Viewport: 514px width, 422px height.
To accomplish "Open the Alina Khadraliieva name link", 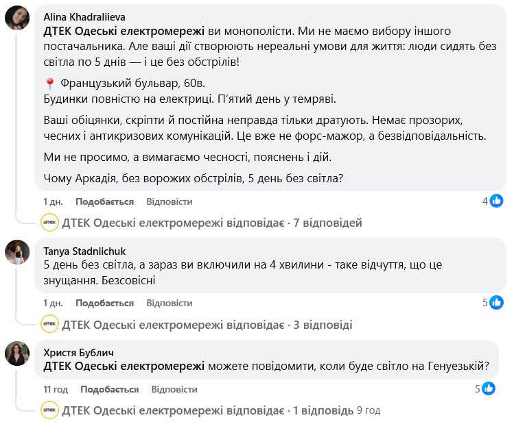I will [84, 16].
